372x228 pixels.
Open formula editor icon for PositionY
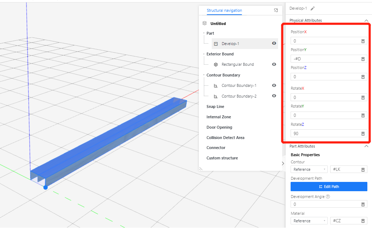363,59
